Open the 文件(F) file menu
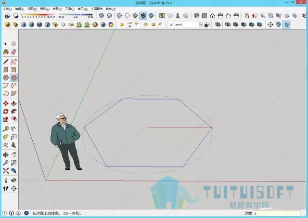Image resolution: width=308 pixels, height=218 pixels. pyautogui.click(x=7, y=9)
